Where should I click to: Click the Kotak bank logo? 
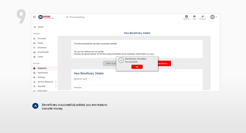coord(46,17)
